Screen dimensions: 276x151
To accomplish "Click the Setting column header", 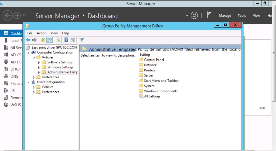I will pyautogui.click(x=186, y=55).
